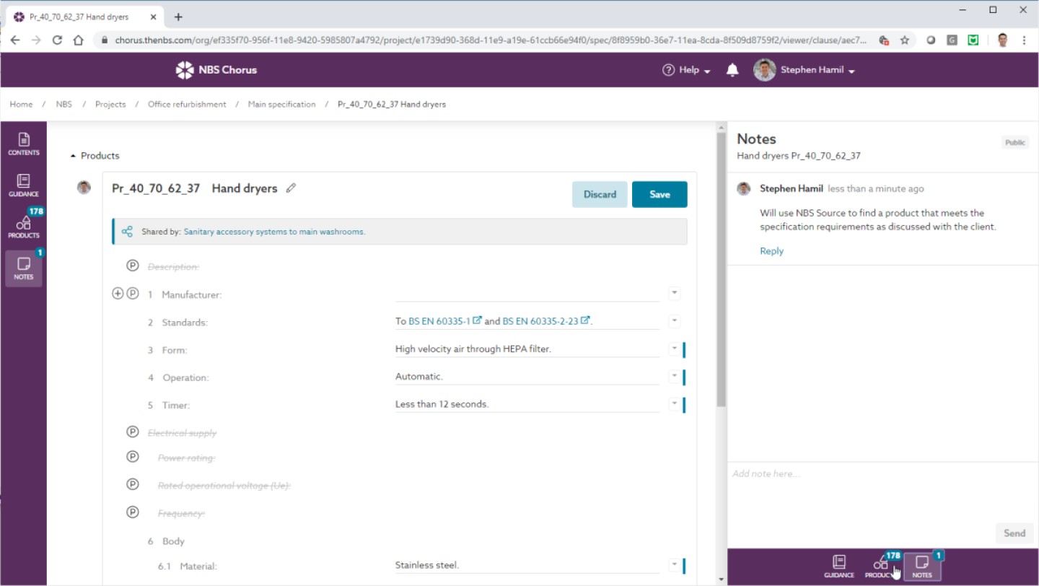Image resolution: width=1039 pixels, height=586 pixels.
Task: Click the notification bell icon
Action: coord(732,70)
